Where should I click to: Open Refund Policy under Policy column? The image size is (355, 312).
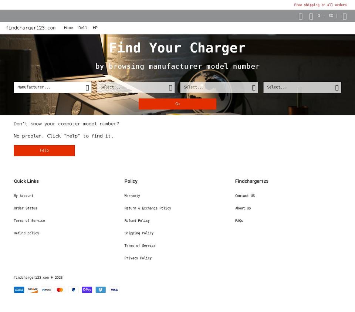[x=137, y=221]
